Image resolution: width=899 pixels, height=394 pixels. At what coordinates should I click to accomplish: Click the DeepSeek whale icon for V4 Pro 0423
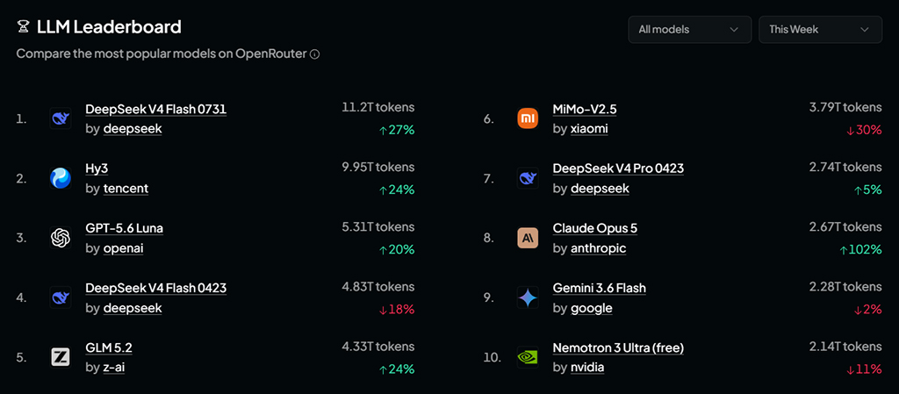click(x=528, y=178)
